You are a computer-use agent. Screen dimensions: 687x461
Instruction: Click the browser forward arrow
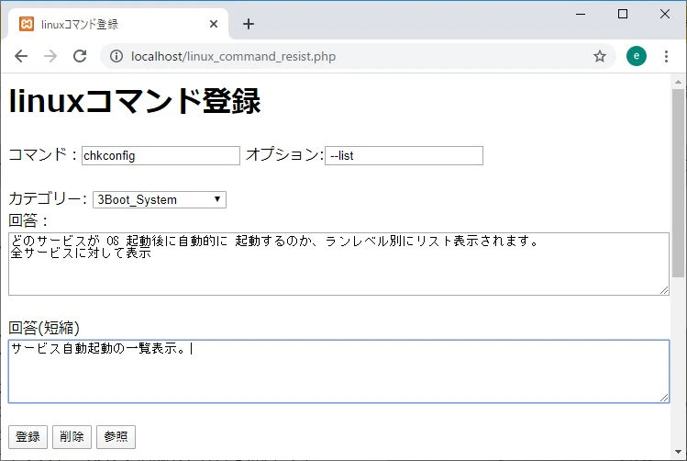[50, 56]
